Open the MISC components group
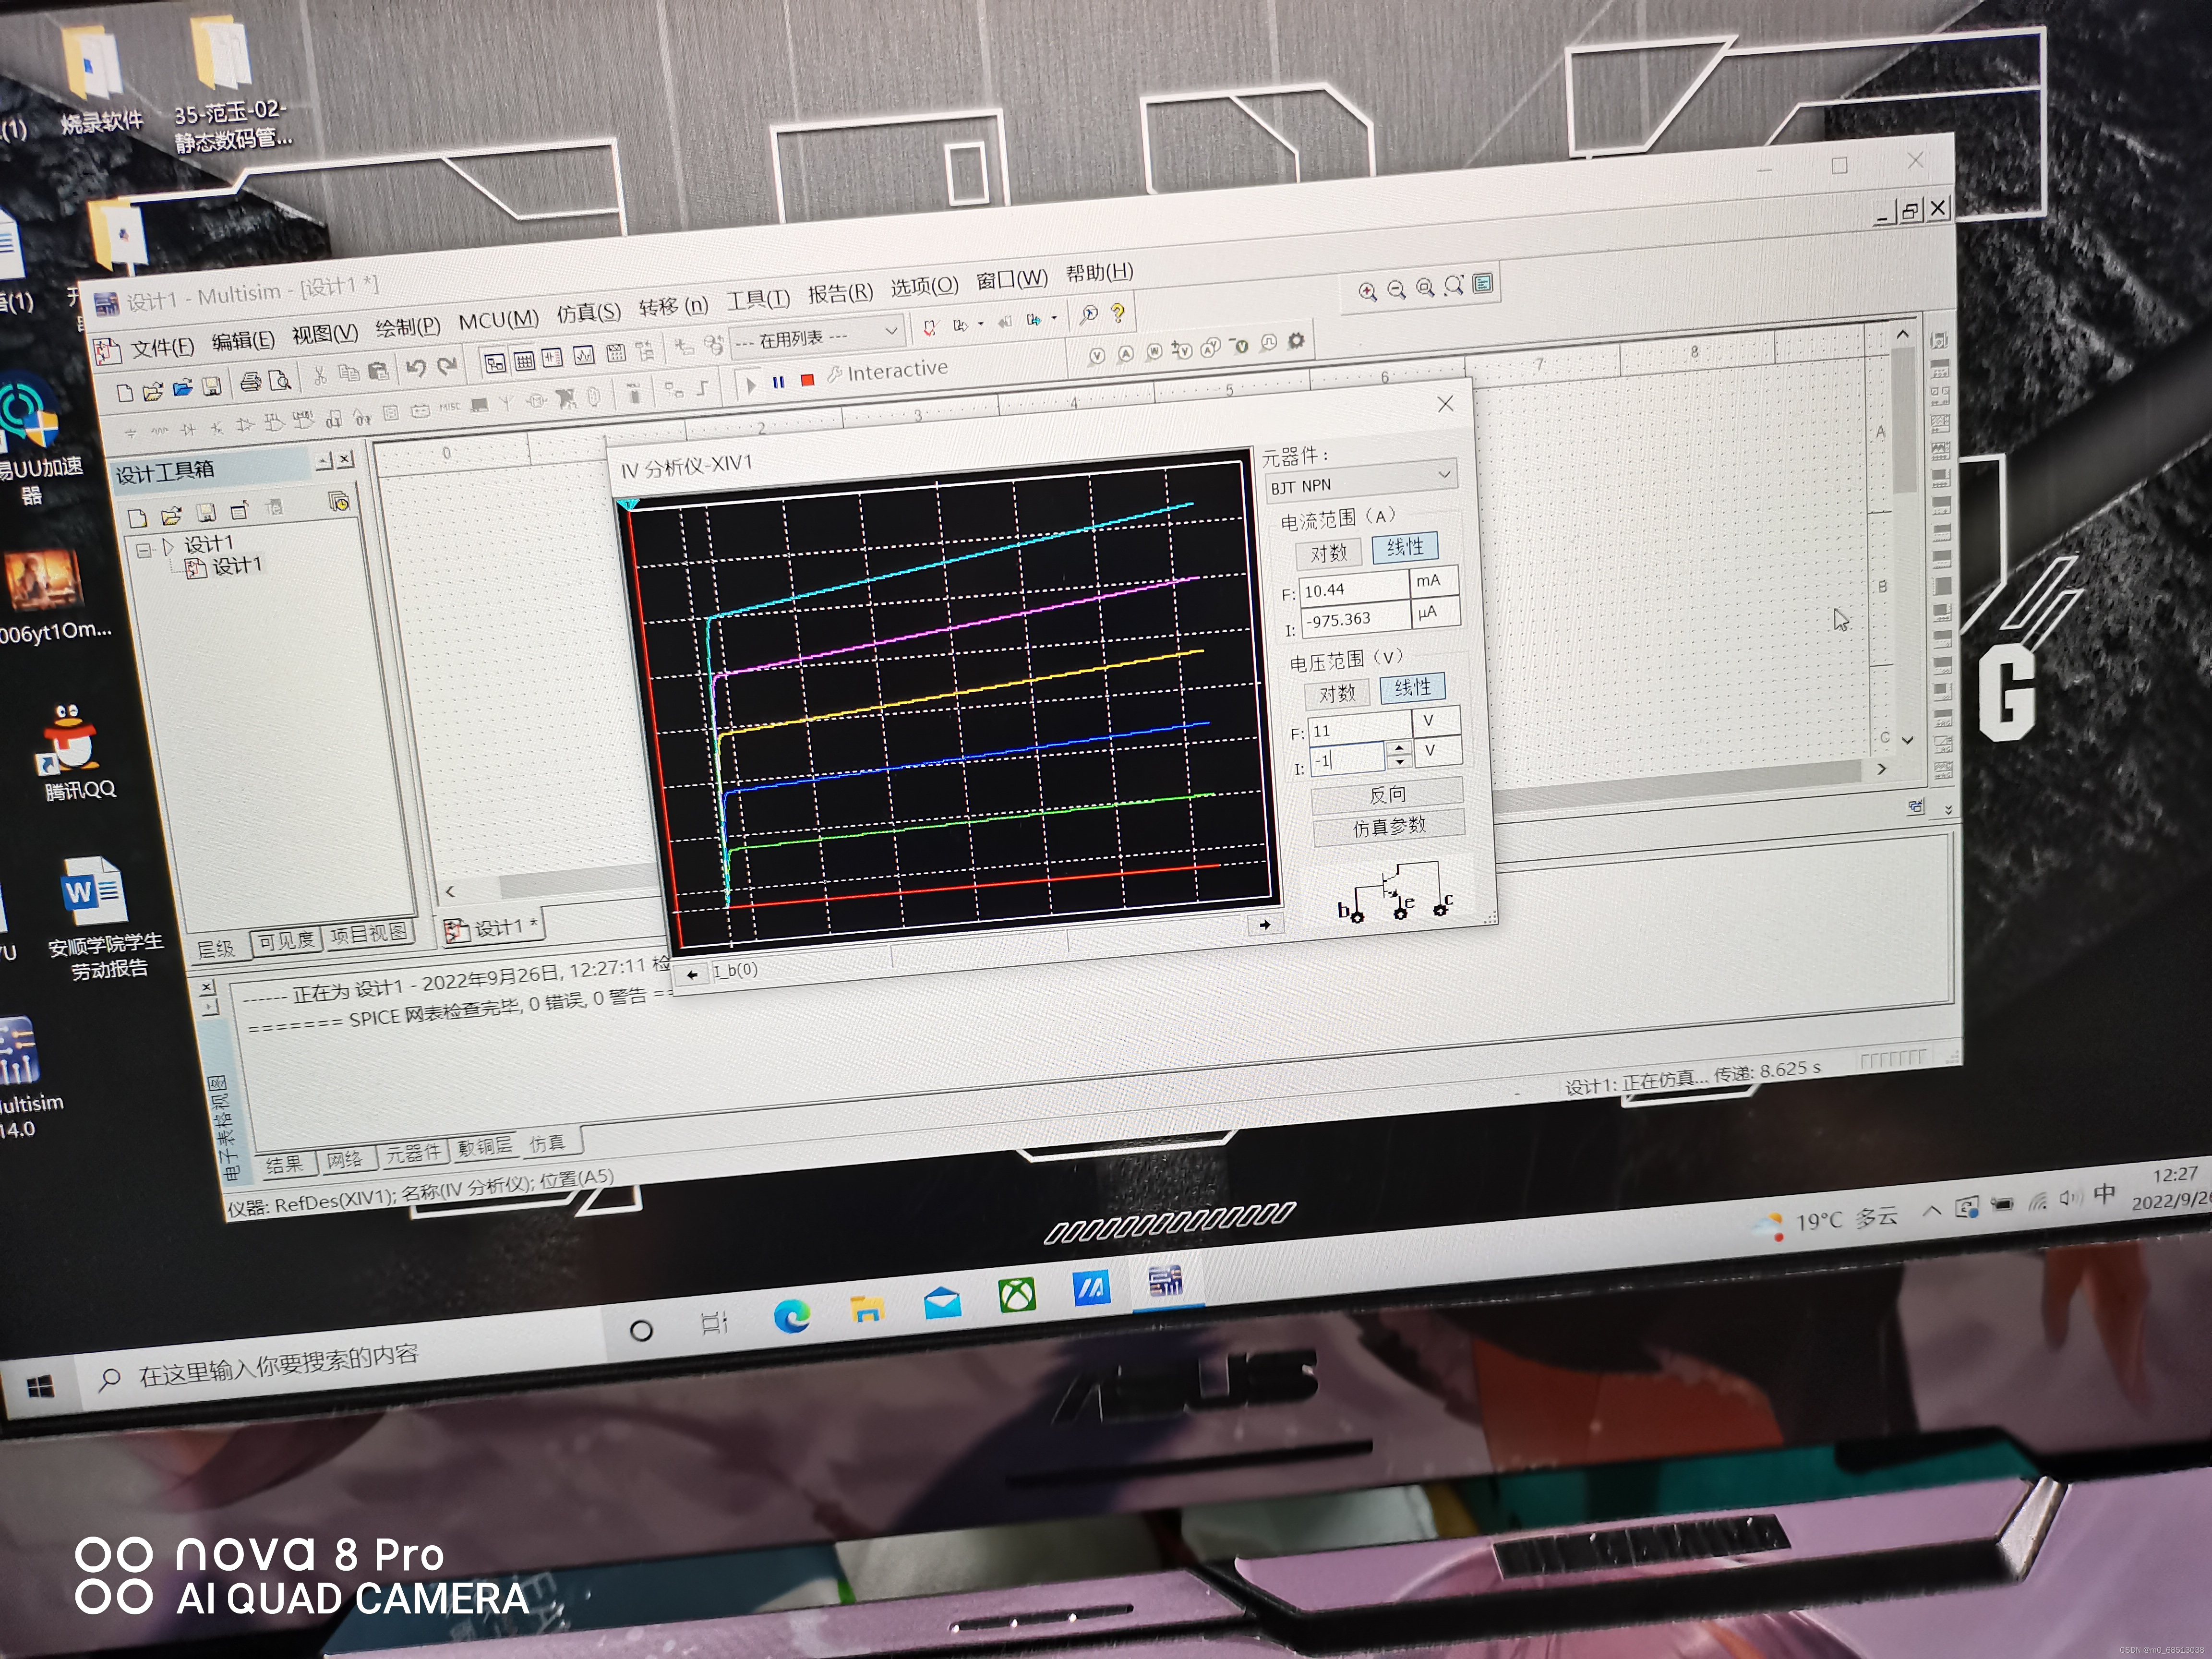 coord(450,407)
